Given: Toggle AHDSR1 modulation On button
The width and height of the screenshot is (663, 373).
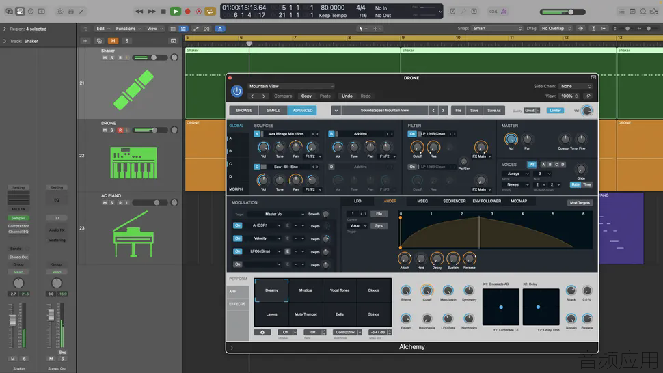Looking at the screenshot, I should (x=238, y=225).
